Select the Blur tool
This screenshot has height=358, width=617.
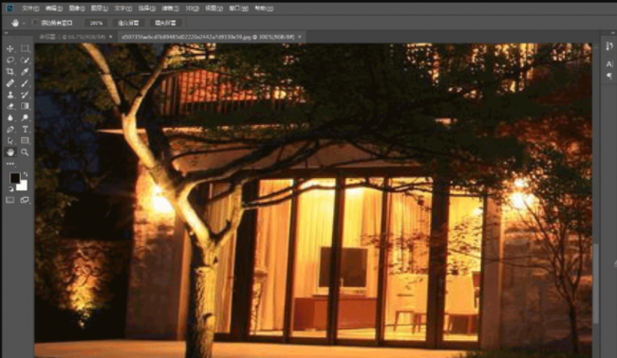[x=10, y=117]
